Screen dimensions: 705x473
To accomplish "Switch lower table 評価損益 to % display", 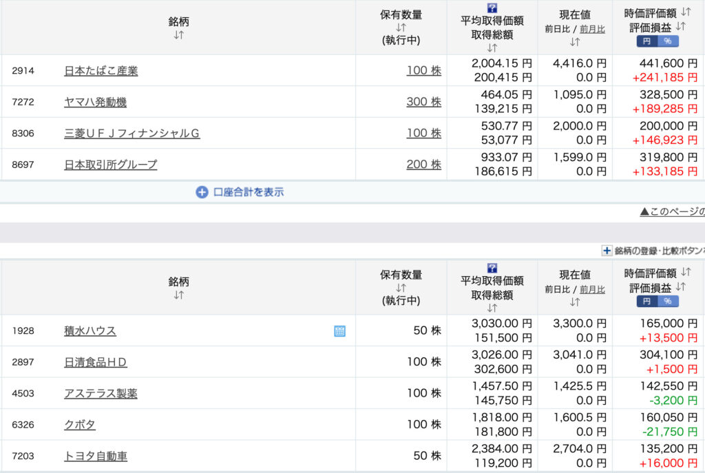I will (668, 302).
